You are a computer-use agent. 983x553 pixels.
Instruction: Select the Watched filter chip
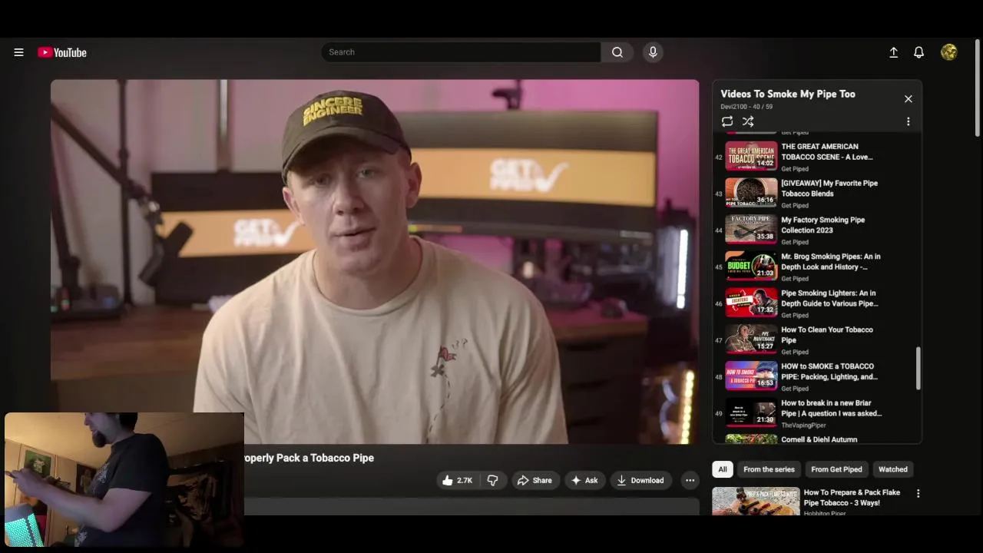(x=893, y=469)
